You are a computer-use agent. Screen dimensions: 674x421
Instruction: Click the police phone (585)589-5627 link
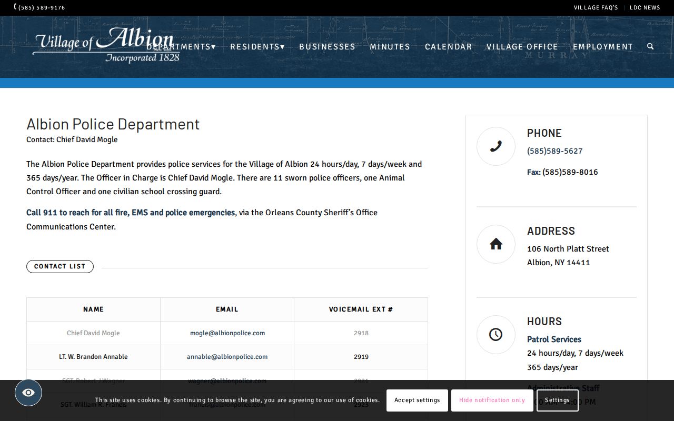555,151
